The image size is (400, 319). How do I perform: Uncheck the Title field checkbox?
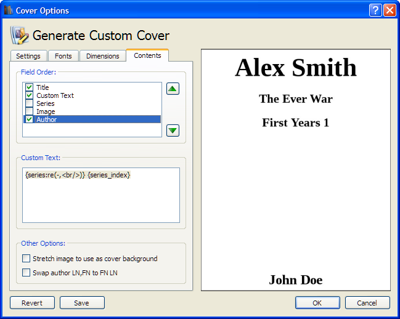(29, 87)
